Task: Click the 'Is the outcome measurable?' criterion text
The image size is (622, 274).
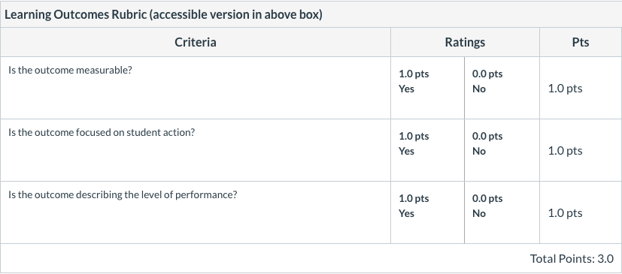Action: click(x=70, y=70)
